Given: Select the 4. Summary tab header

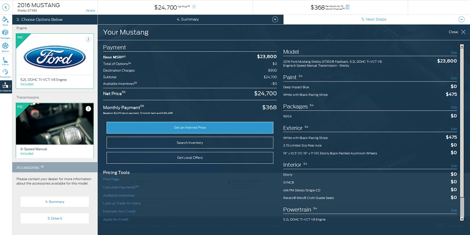Looking at the screenshot, I should click(188, 19).
